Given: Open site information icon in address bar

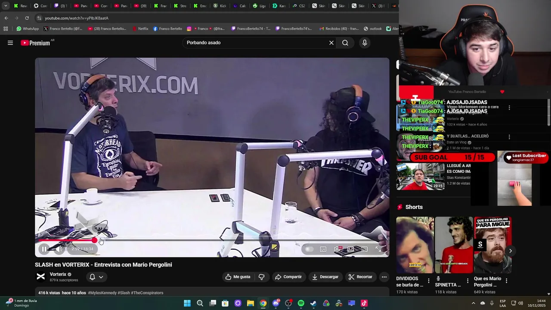Looking at the screenshot, I should [39, 18].
